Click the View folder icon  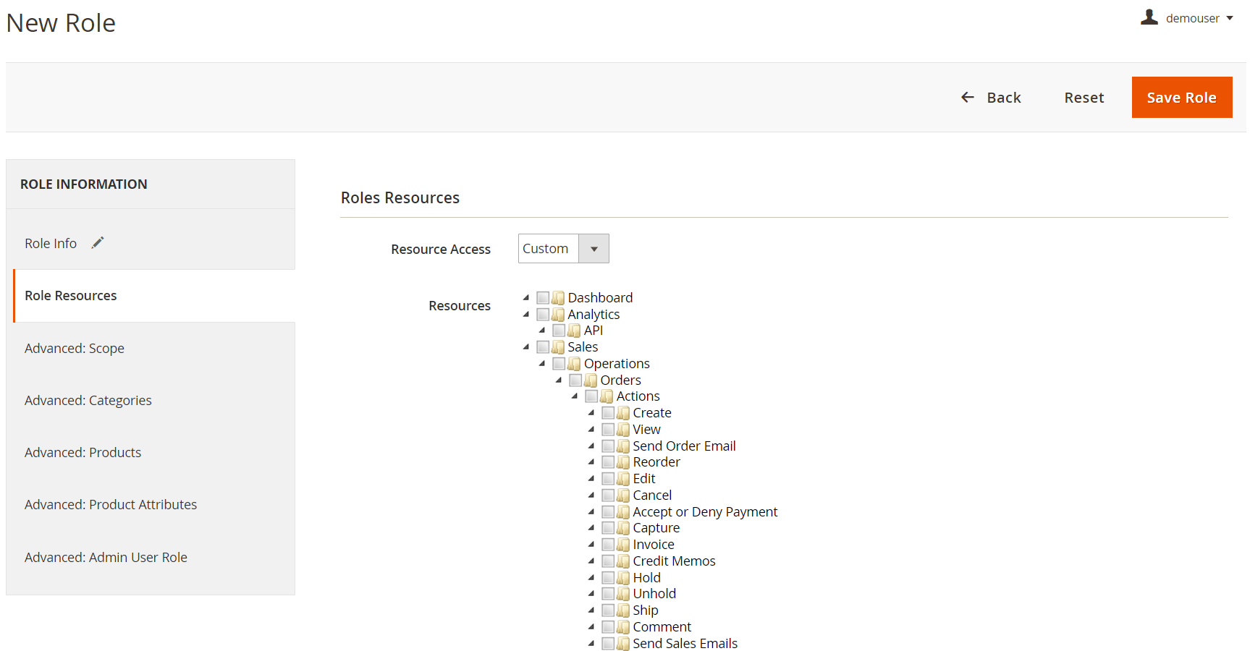coord(623,430)
